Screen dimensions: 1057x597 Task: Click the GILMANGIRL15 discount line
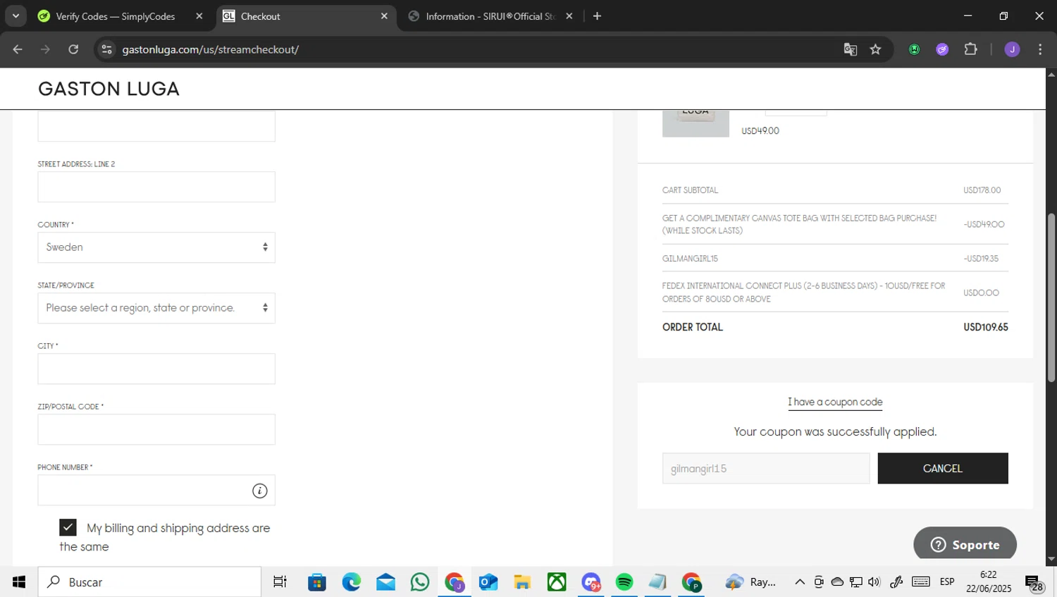[835, 259]
